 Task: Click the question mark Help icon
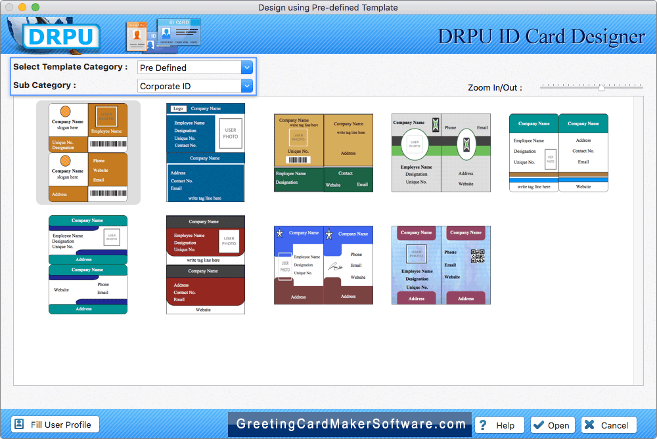coord(483,425)
